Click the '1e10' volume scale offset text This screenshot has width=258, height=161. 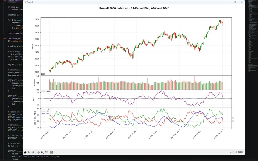point(43,74)
